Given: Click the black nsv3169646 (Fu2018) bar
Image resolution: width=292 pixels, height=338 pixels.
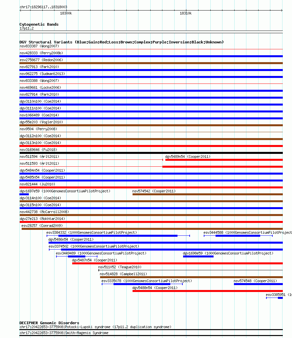Looking at the screenshot, I should point(151,153).
